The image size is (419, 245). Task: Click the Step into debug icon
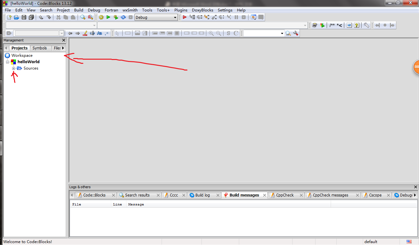[207, 17]
